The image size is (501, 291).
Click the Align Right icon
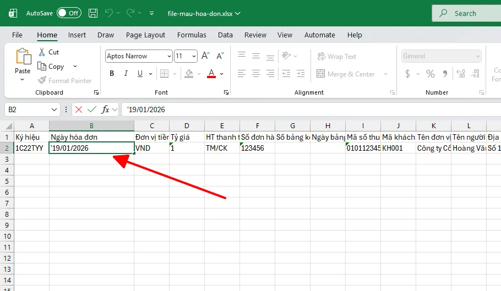[270, 74]
